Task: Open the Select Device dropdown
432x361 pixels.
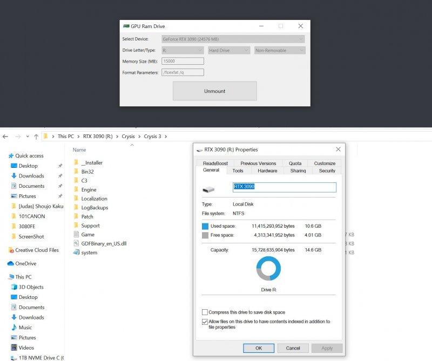Action: click(233, 39)
